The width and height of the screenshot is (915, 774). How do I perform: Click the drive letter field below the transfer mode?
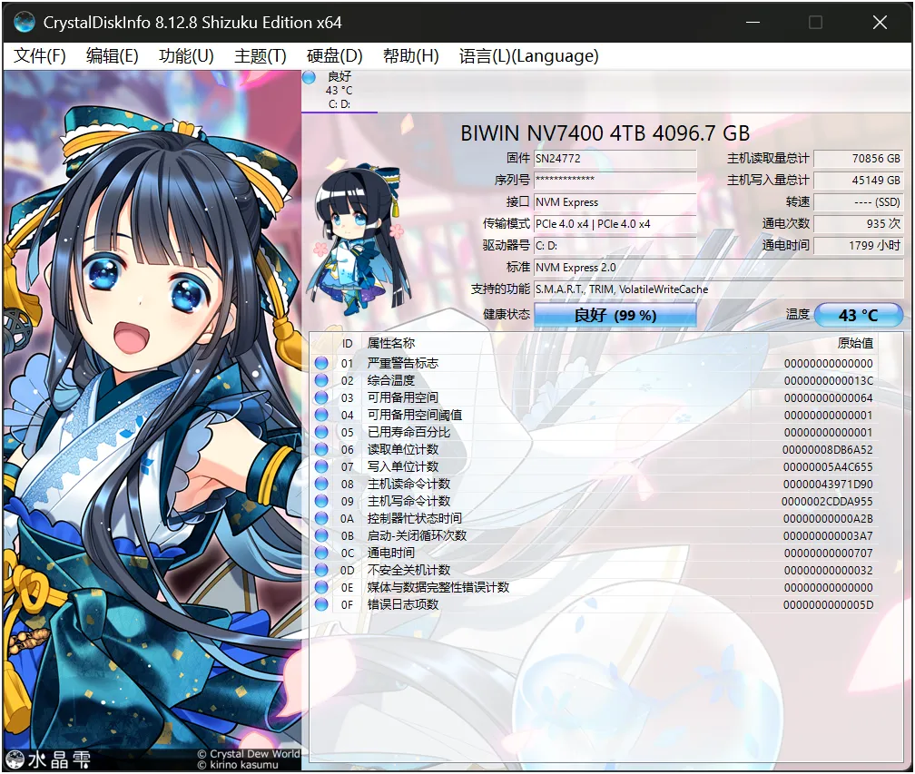coord(615,246)
